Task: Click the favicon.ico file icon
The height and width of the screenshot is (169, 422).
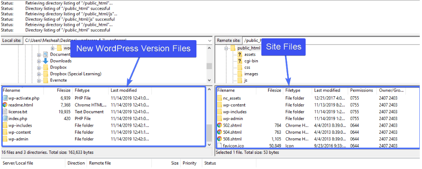Action: click(220, 146)
